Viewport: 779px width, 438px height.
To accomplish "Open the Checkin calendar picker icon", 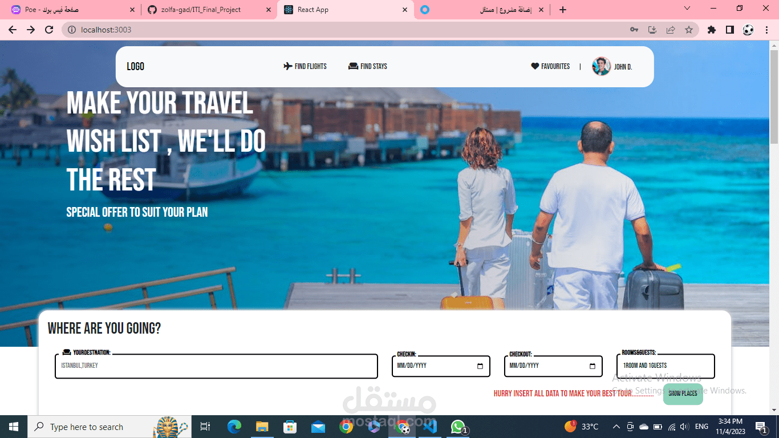I will (x=480, y=366).
